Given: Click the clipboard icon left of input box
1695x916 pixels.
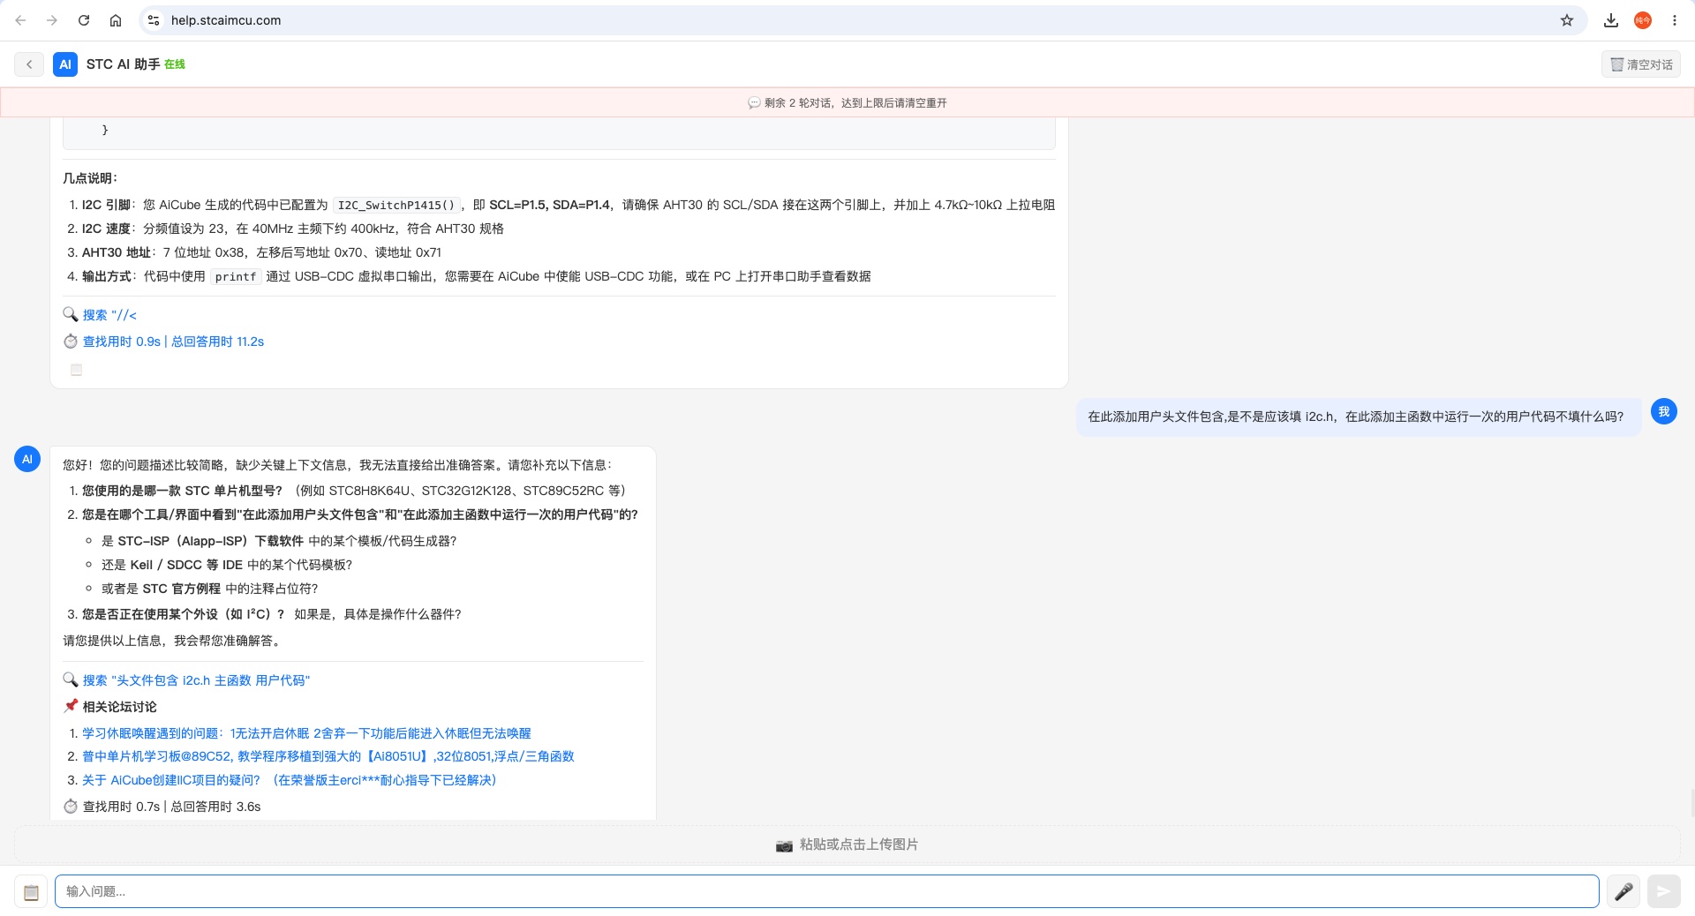Looking at the screenshot, I should tap(31, 892).
